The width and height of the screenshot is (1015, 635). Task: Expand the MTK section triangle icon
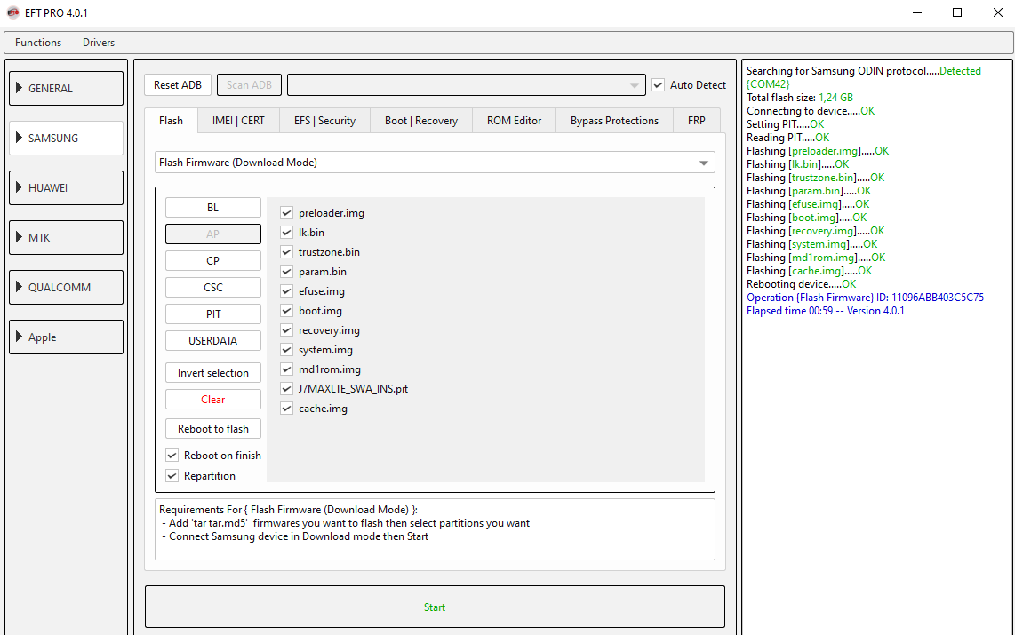(19, 237)
